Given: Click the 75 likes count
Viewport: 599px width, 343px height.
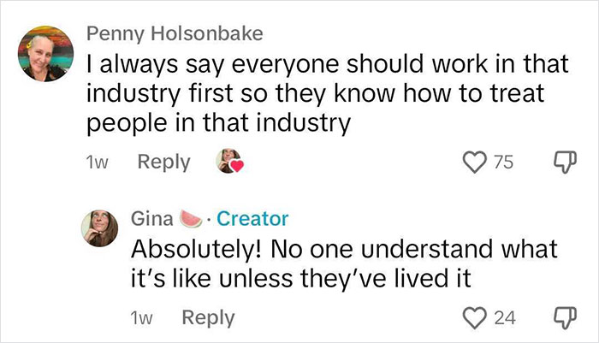Looking at the screenshot, I should (x=503, y=163).
